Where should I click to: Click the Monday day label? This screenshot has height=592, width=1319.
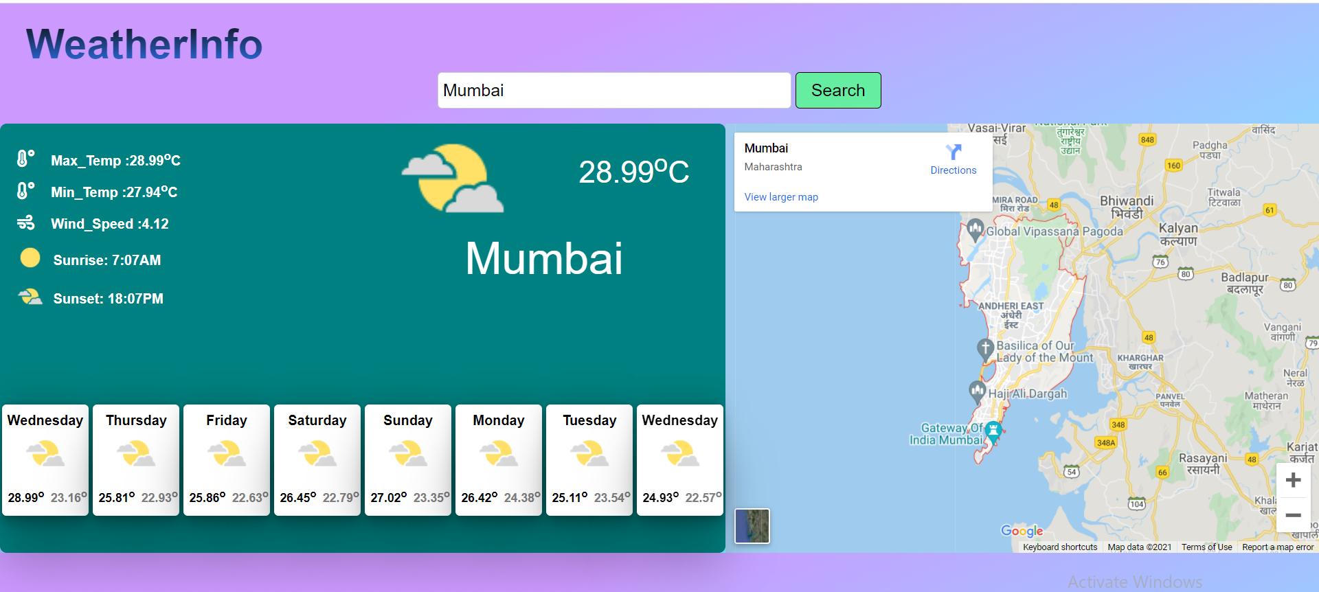tap(499, 420)
